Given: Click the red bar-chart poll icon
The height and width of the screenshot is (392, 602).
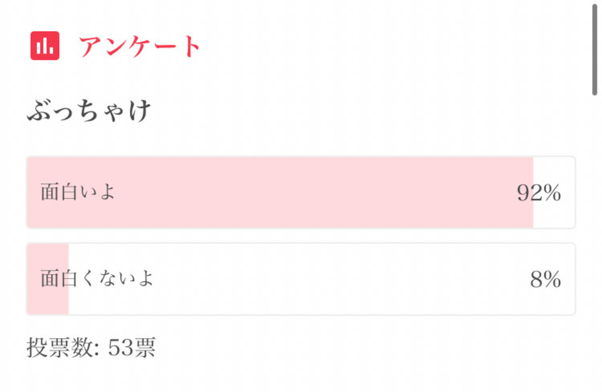Looking at the screenshot, I should pyautogui.click(x=45, y=46).
